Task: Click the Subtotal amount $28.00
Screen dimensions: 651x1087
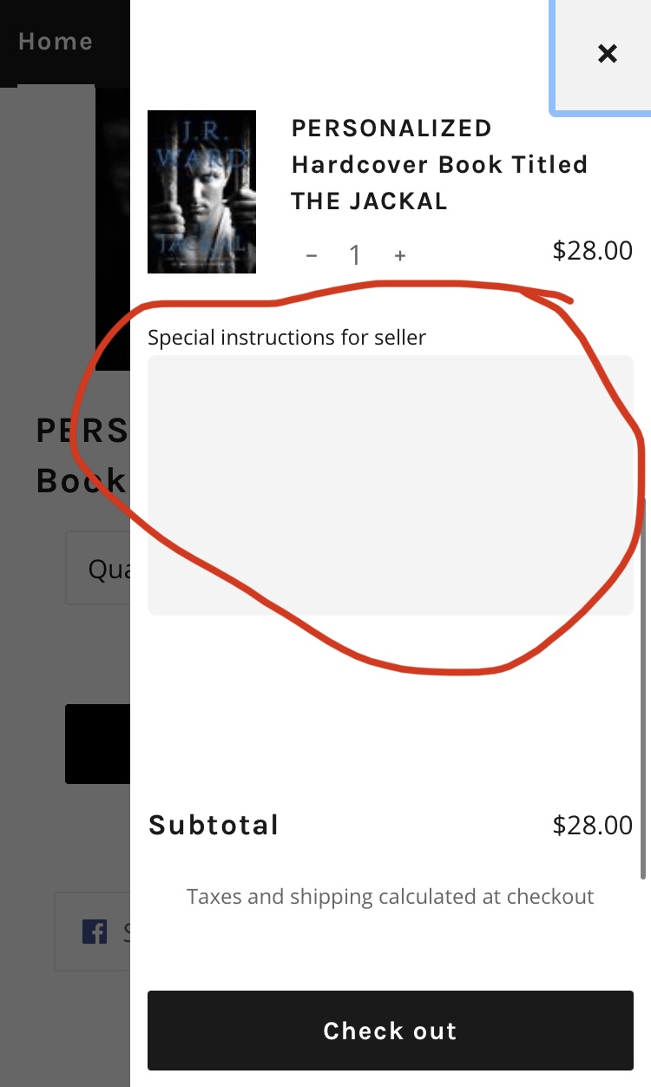Action: pyautogui.click(x=593, y=825)
